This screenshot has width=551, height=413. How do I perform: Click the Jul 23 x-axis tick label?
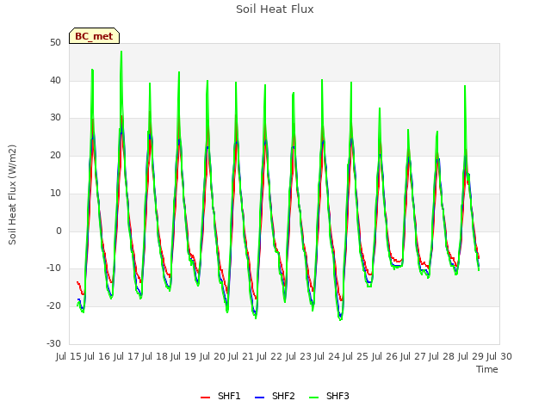tap(299, 356)
